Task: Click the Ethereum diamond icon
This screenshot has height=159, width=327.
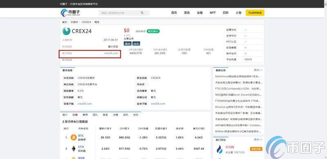Action: [74, 148]
